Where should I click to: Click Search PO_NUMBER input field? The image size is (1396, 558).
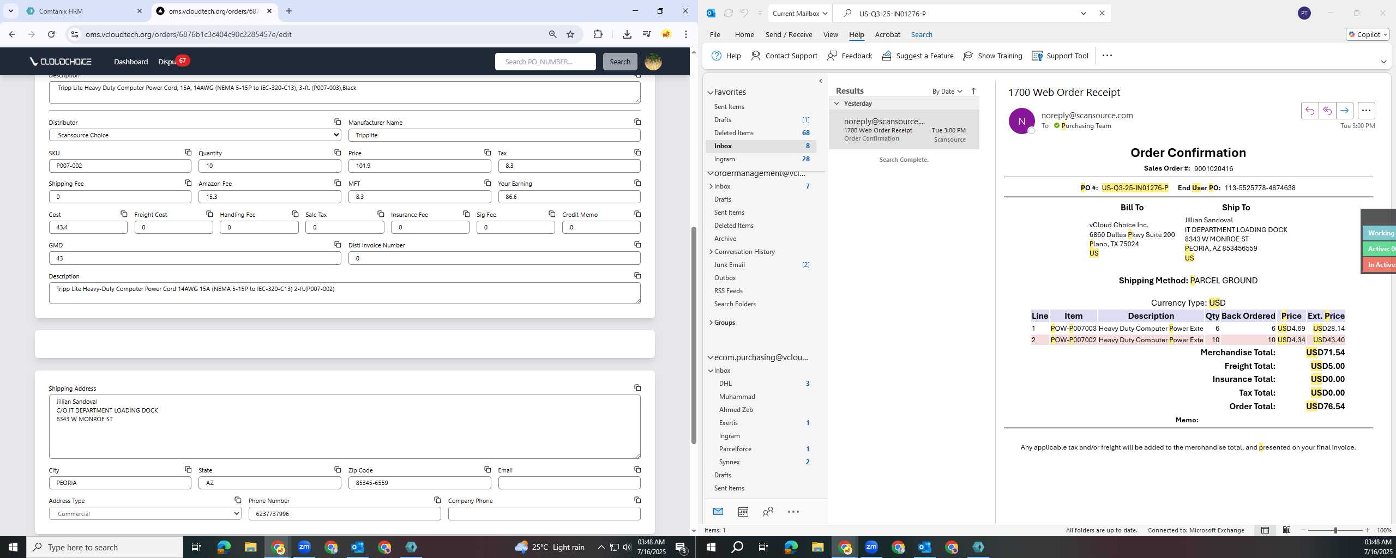point(545,62)
